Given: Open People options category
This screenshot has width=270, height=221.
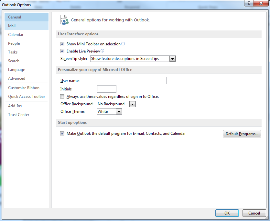Looking at the screenshot, I should tap(27, 43).
